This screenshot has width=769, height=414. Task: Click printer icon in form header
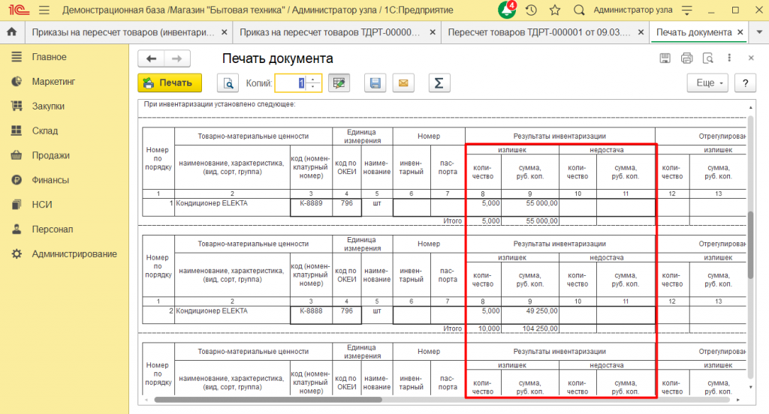686,58
